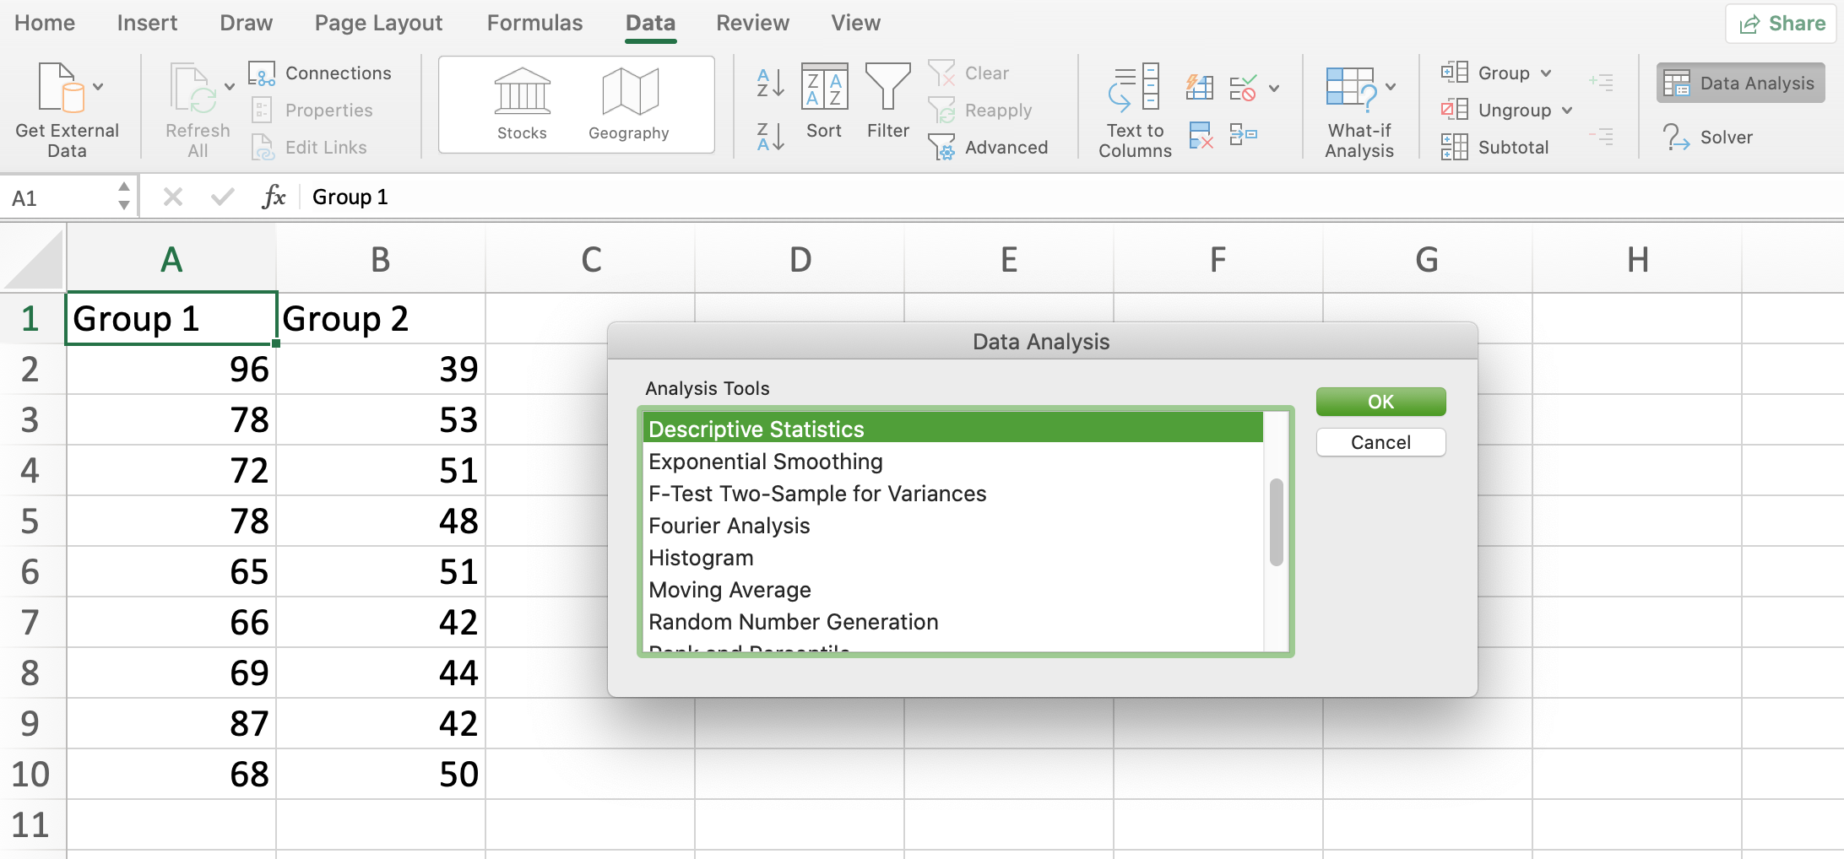Switch to the View tab

click(x=855, y=23)
